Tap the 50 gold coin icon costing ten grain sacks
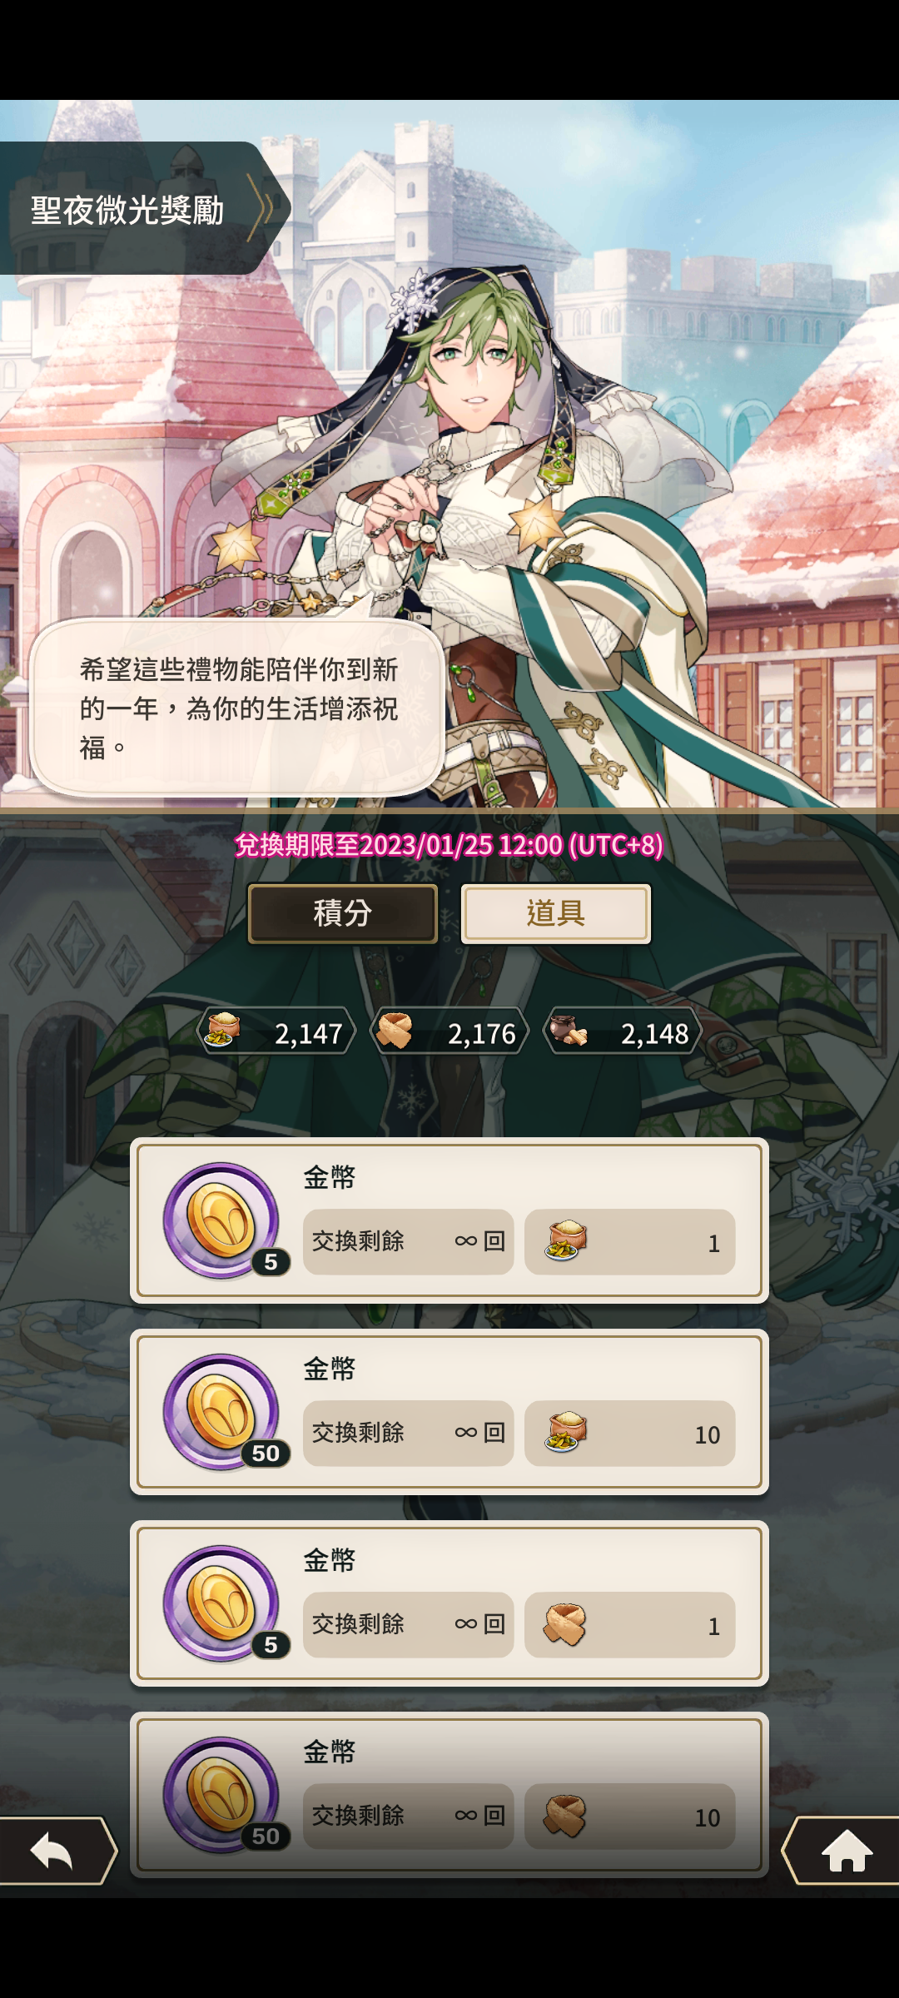The image size is (899, 1998). point(223,1412)
